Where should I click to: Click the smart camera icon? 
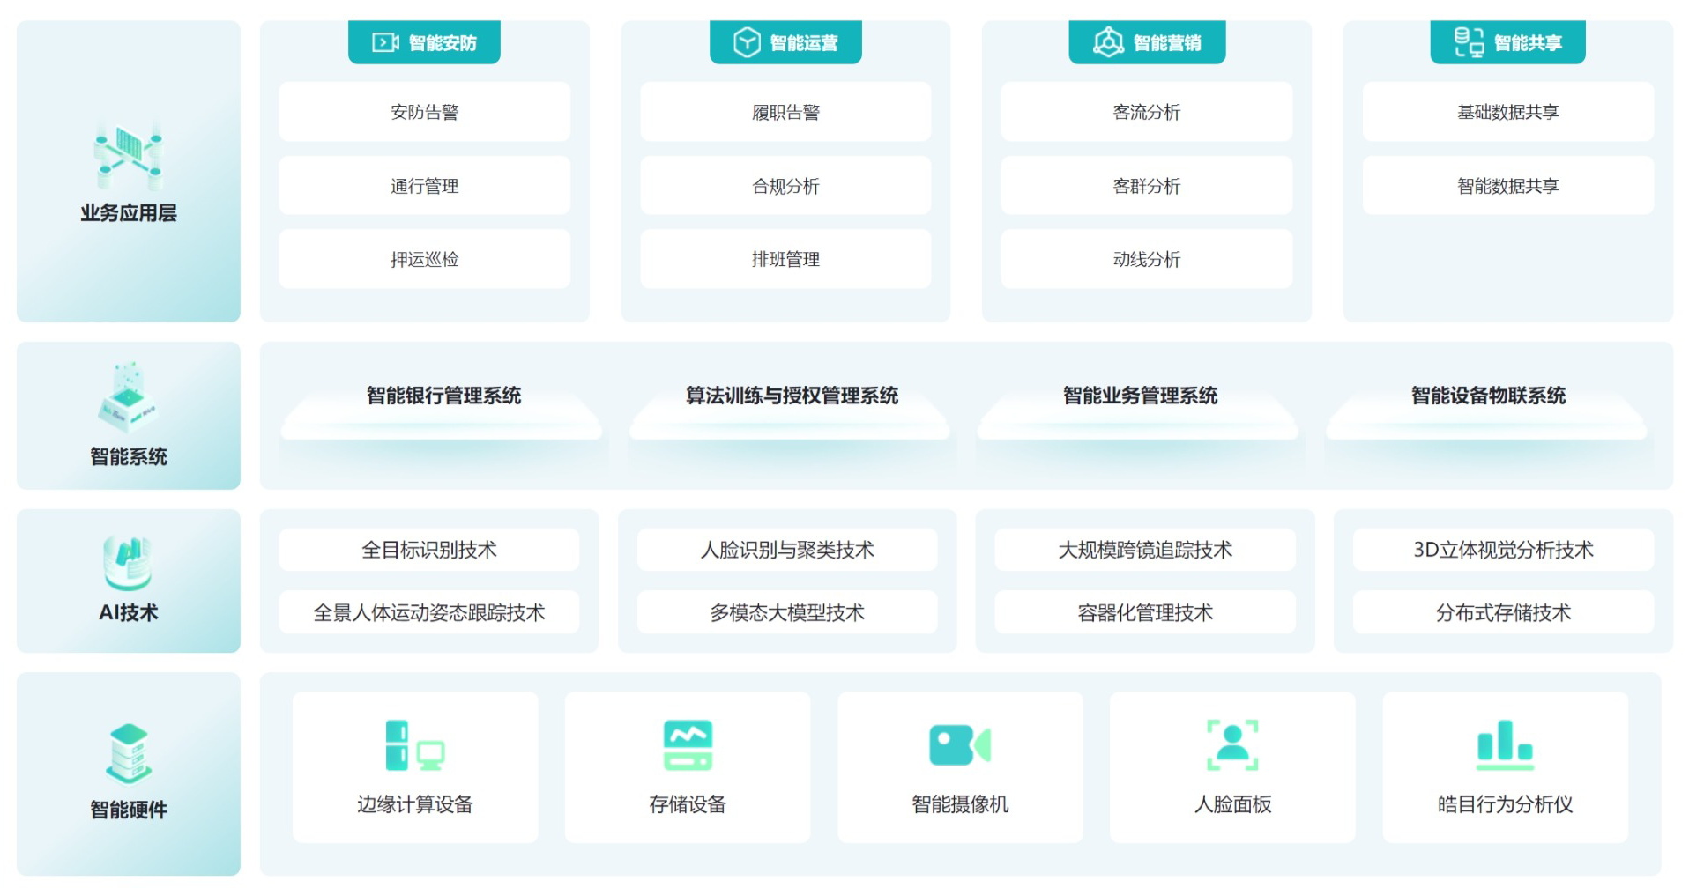(x=960, y=745)
